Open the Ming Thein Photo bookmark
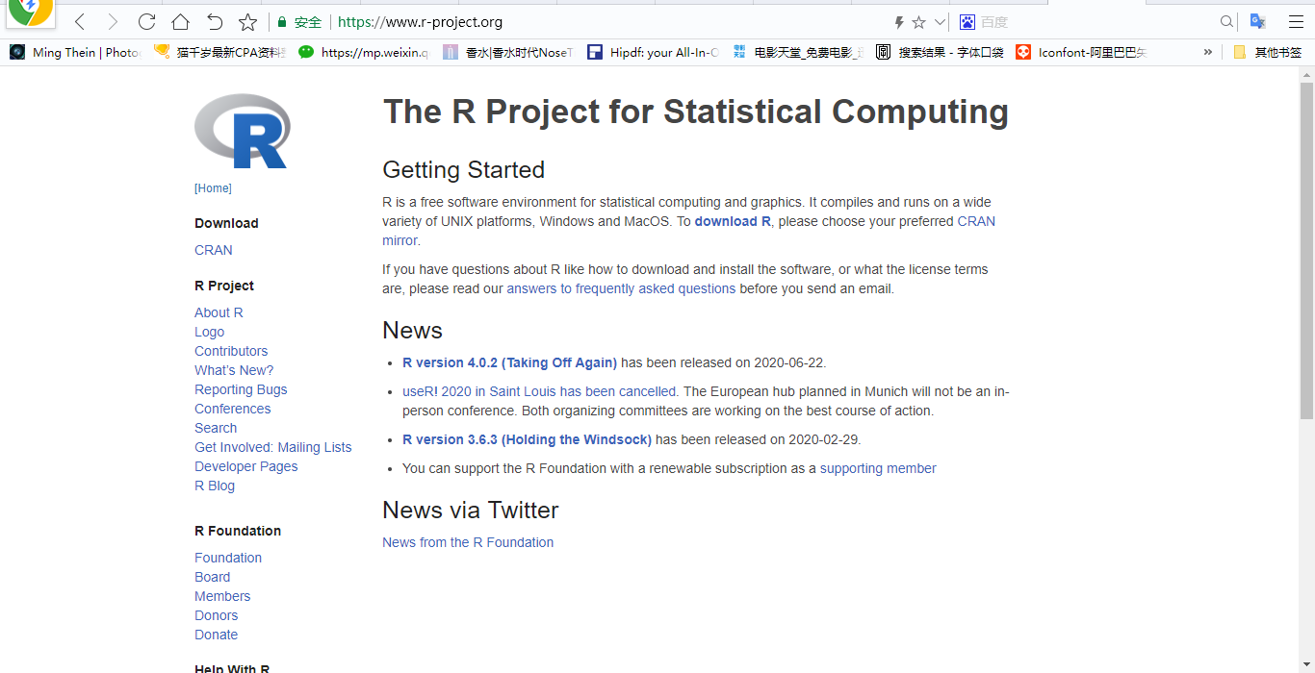 pyautogui.click(x=76, y=52)
